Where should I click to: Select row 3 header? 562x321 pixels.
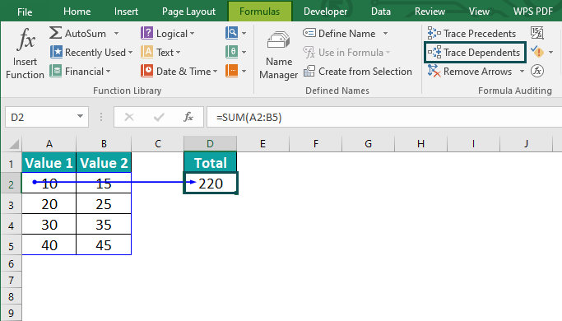coord(12,205)
